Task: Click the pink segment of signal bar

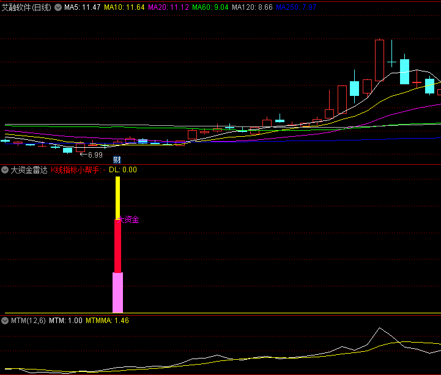Action: [117, 293]
